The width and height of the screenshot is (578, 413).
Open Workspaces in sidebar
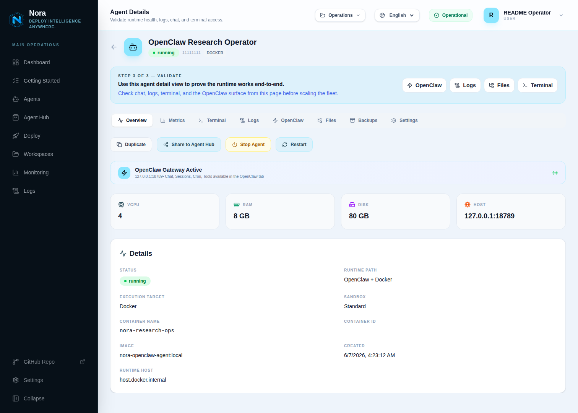pos(49,154)
